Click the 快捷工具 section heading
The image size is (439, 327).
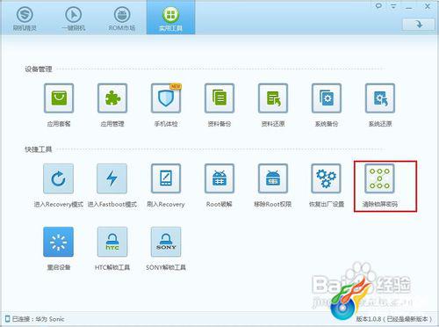[x=39, y=149]
